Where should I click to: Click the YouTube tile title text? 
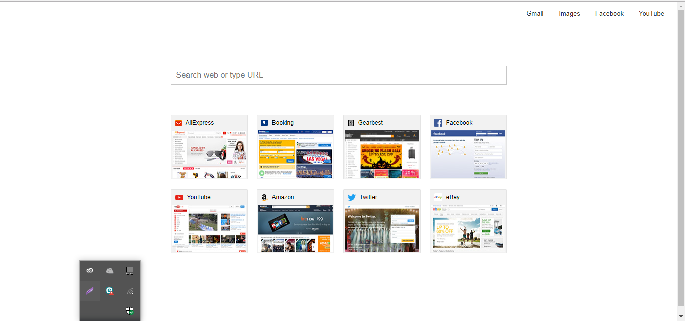199,197
